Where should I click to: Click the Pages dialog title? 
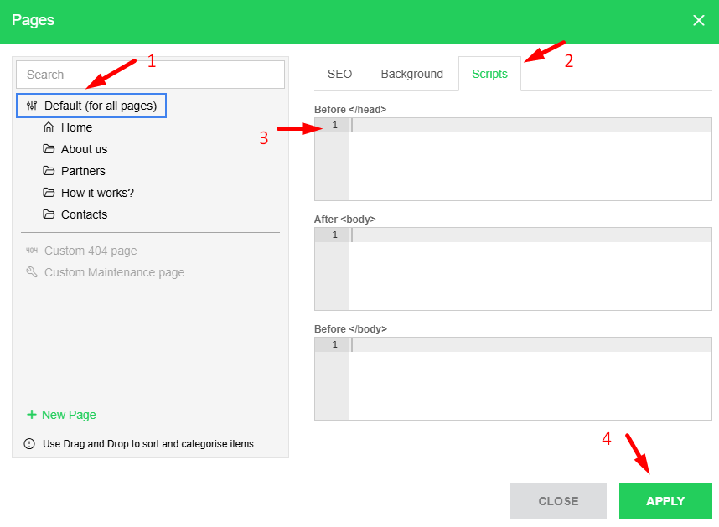tap(33, 20)
